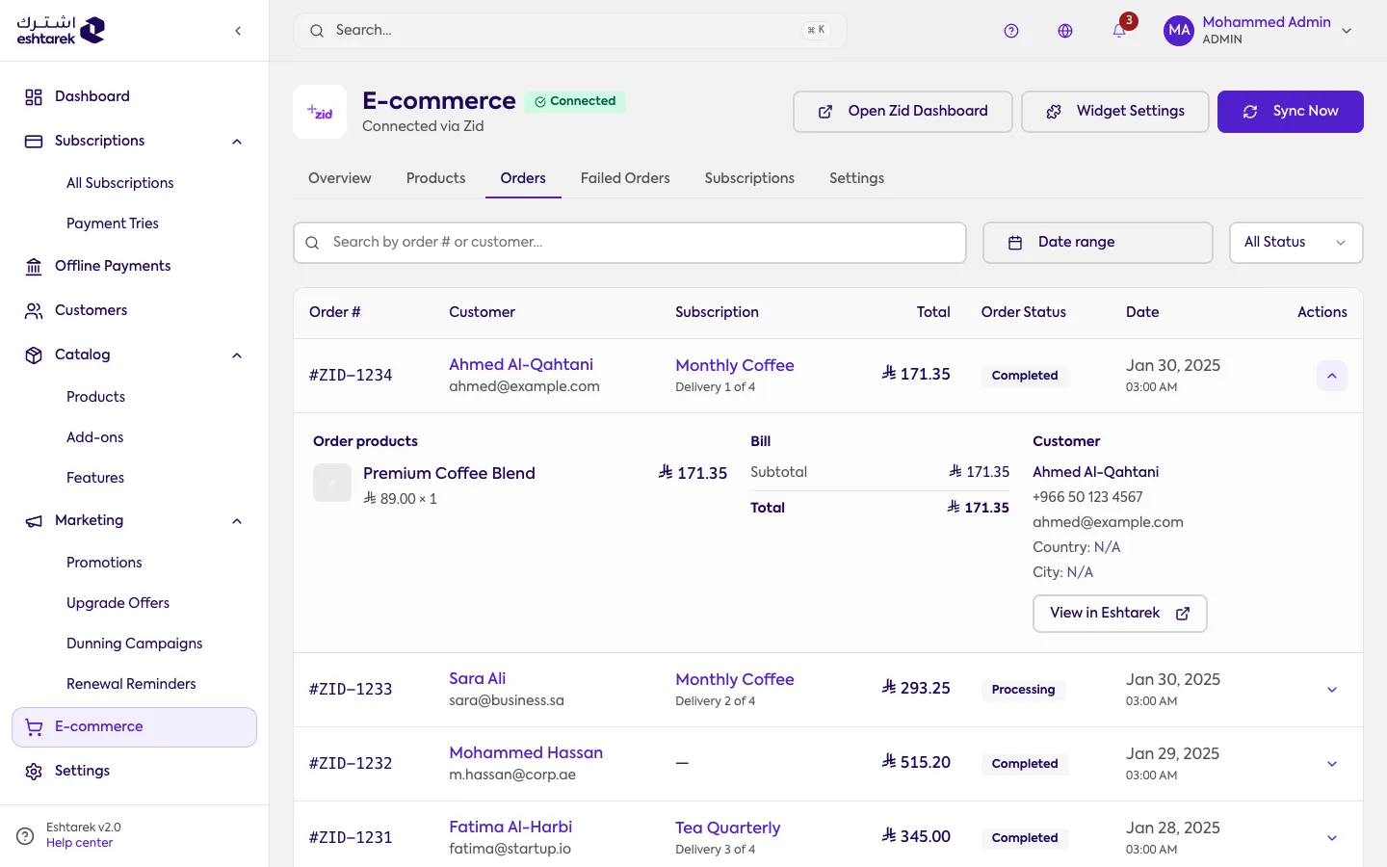
Task: Click the Processing status badge
Action: coord(1024,690)
